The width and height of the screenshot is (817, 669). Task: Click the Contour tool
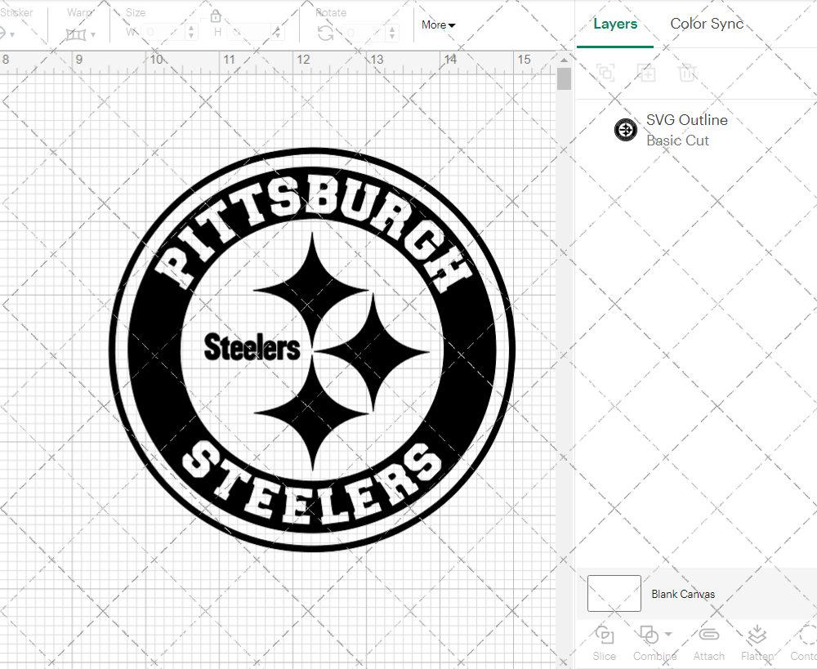click(x=806, y=642)
